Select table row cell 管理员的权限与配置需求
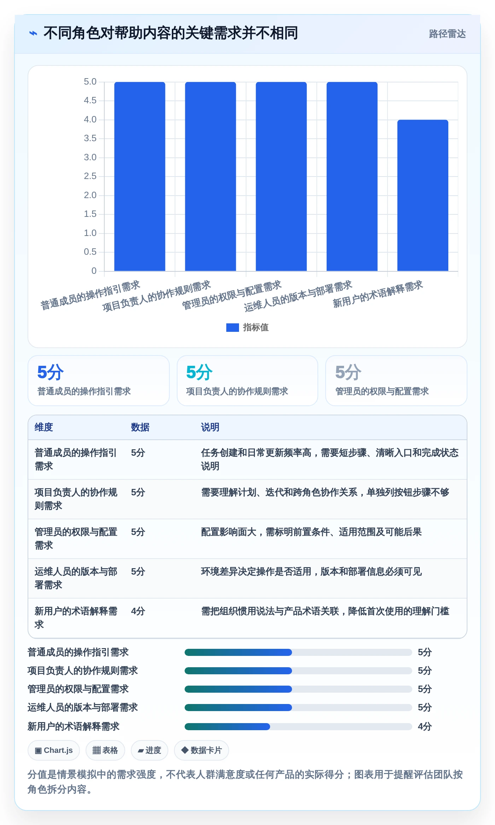Viewport: 495px width, 825px height. [76, 539]
